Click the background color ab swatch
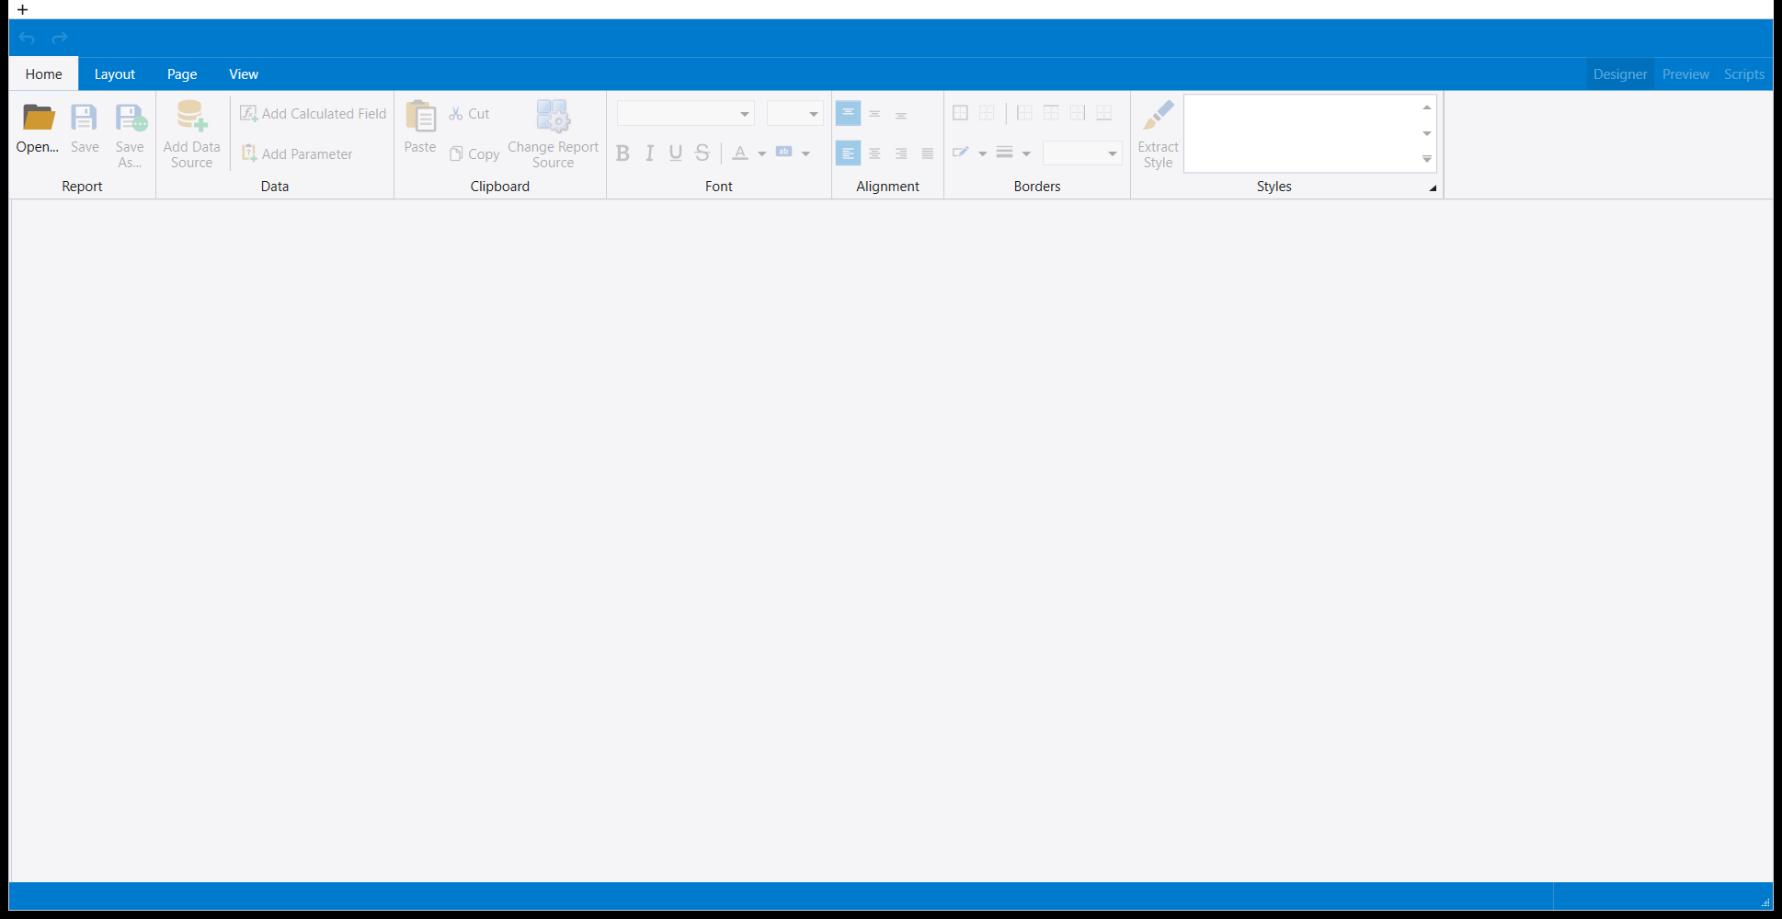The image size is (1782, 919). click(784, 153)
